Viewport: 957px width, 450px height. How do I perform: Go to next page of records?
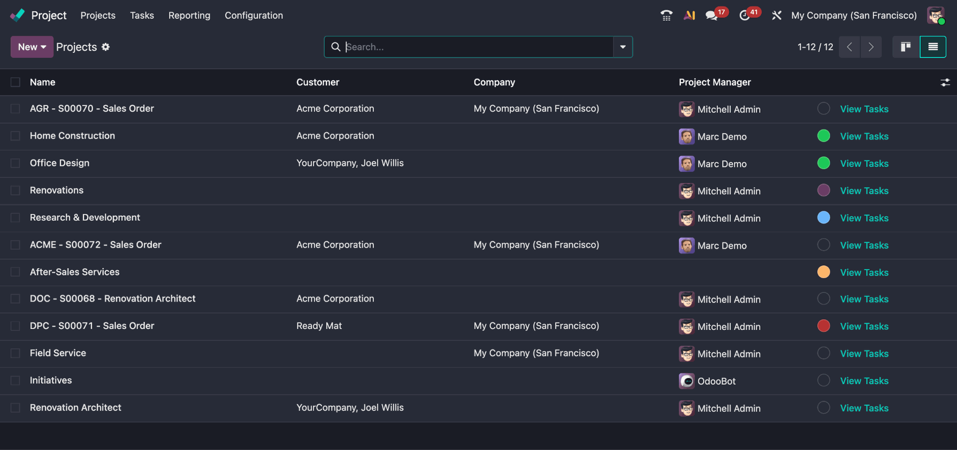pyautogui.click(x=871, y=47)
